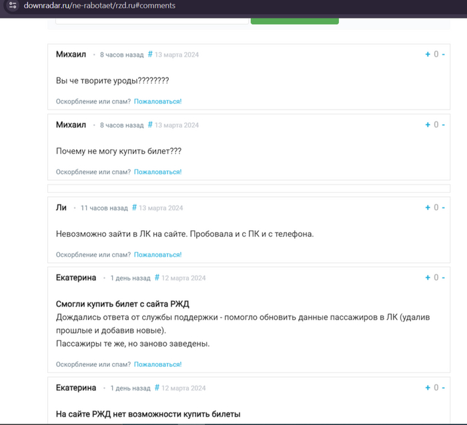Downvote Екатерина's "Смогли купить билет" comment
Image resolution: width=467 pixels, height=425 pixels.
tap(444, 278)
